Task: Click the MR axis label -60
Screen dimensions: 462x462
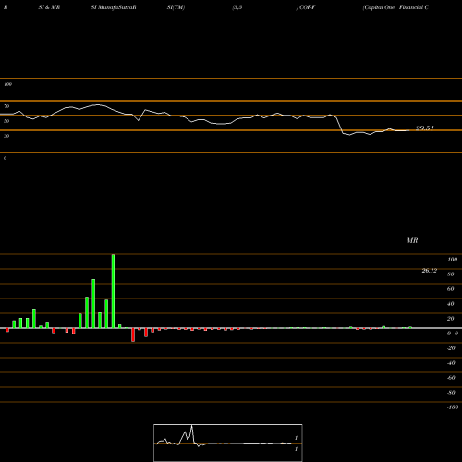Action: 451,378
